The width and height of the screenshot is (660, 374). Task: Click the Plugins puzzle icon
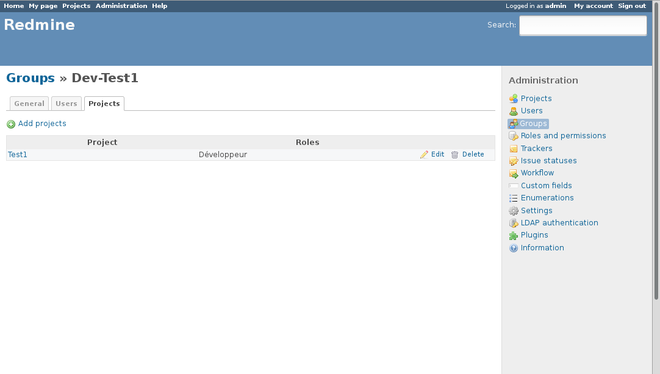513,235
